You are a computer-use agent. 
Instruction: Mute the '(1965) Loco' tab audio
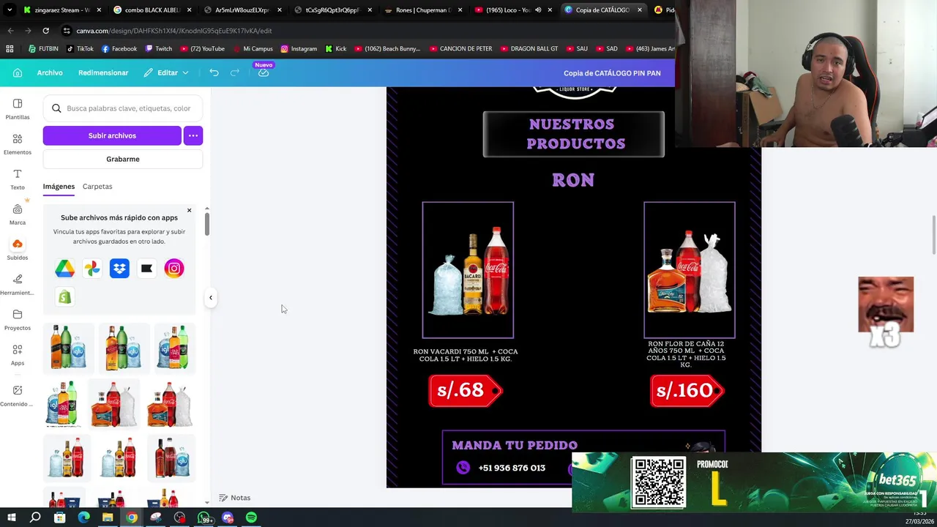(538, 10)
